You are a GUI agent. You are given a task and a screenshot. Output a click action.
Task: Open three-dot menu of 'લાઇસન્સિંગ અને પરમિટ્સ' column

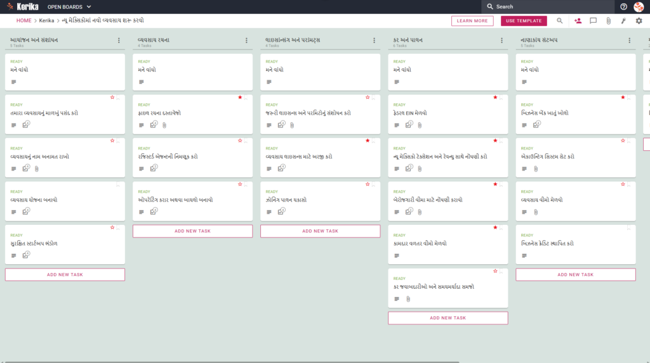(375, 41)
